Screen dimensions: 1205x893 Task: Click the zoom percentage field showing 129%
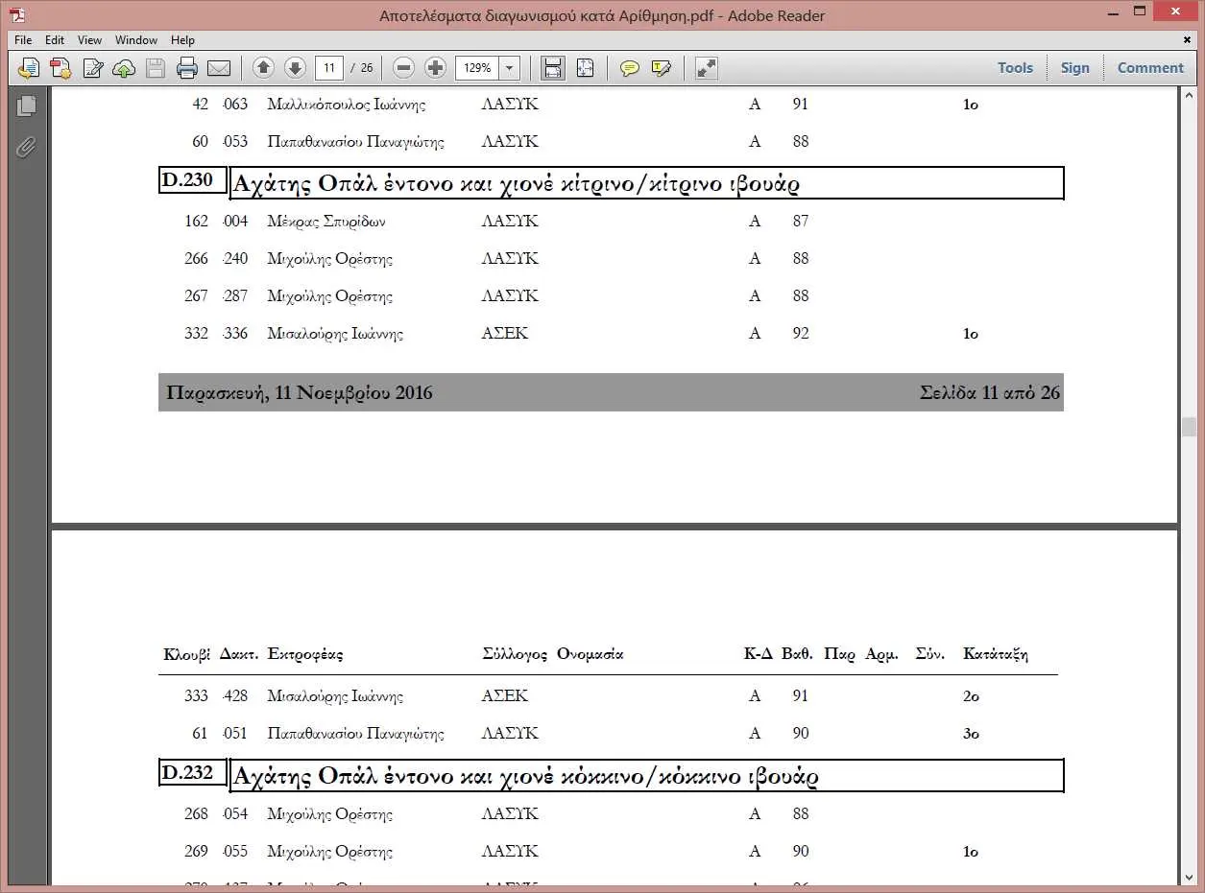477,68
